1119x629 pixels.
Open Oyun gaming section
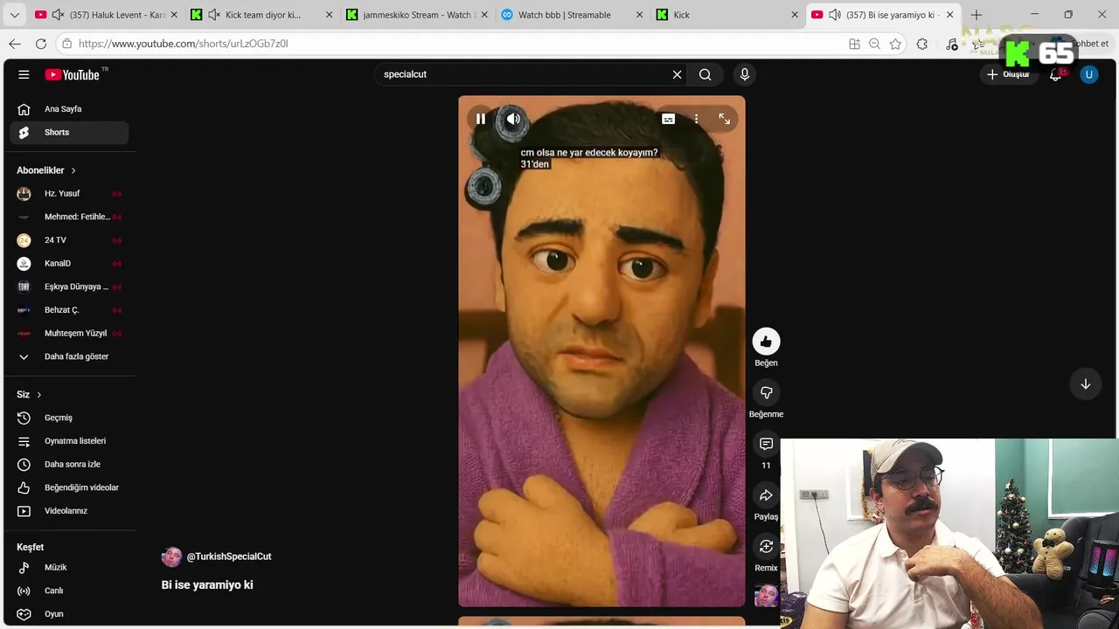[69, 614]
